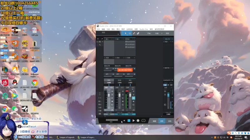The image size is (250, 140).
Task: Open the MIC channel editor waveform icon
Action: [x=134, y=110]
